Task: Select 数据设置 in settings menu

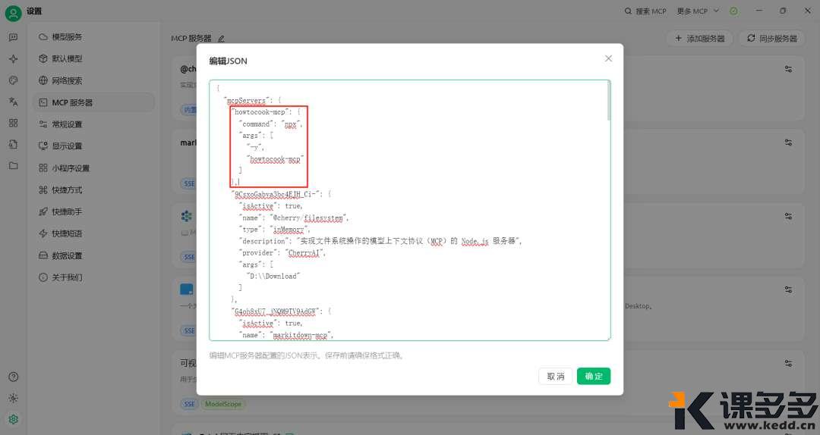Action: 93,255
